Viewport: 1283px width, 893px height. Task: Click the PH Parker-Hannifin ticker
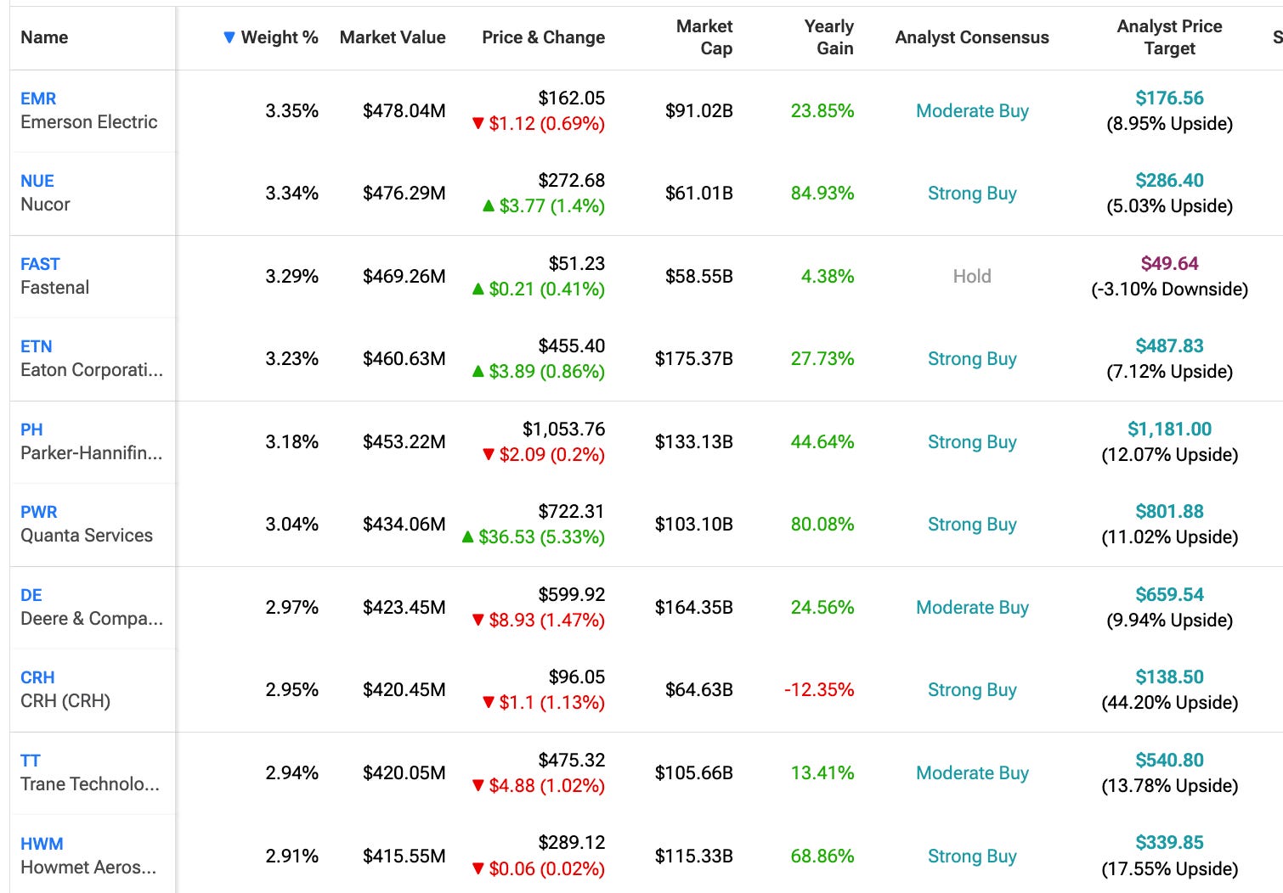31,430
